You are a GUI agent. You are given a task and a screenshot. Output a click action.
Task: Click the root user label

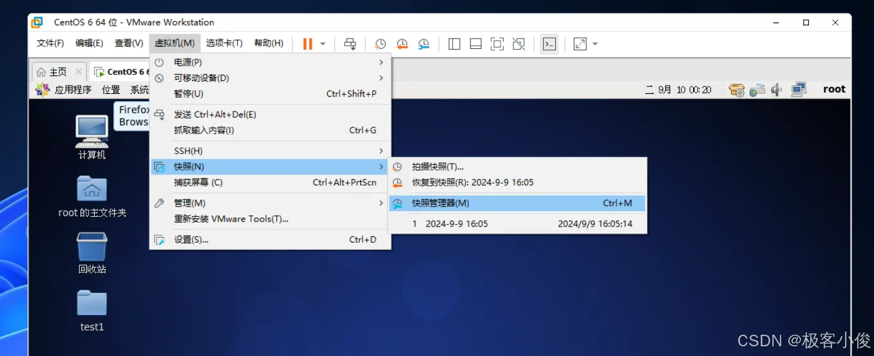[x=834, y=89]
